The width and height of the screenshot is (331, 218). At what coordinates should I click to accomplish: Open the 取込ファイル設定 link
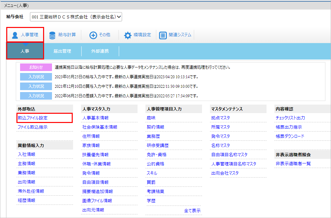(x=33, y=118)
